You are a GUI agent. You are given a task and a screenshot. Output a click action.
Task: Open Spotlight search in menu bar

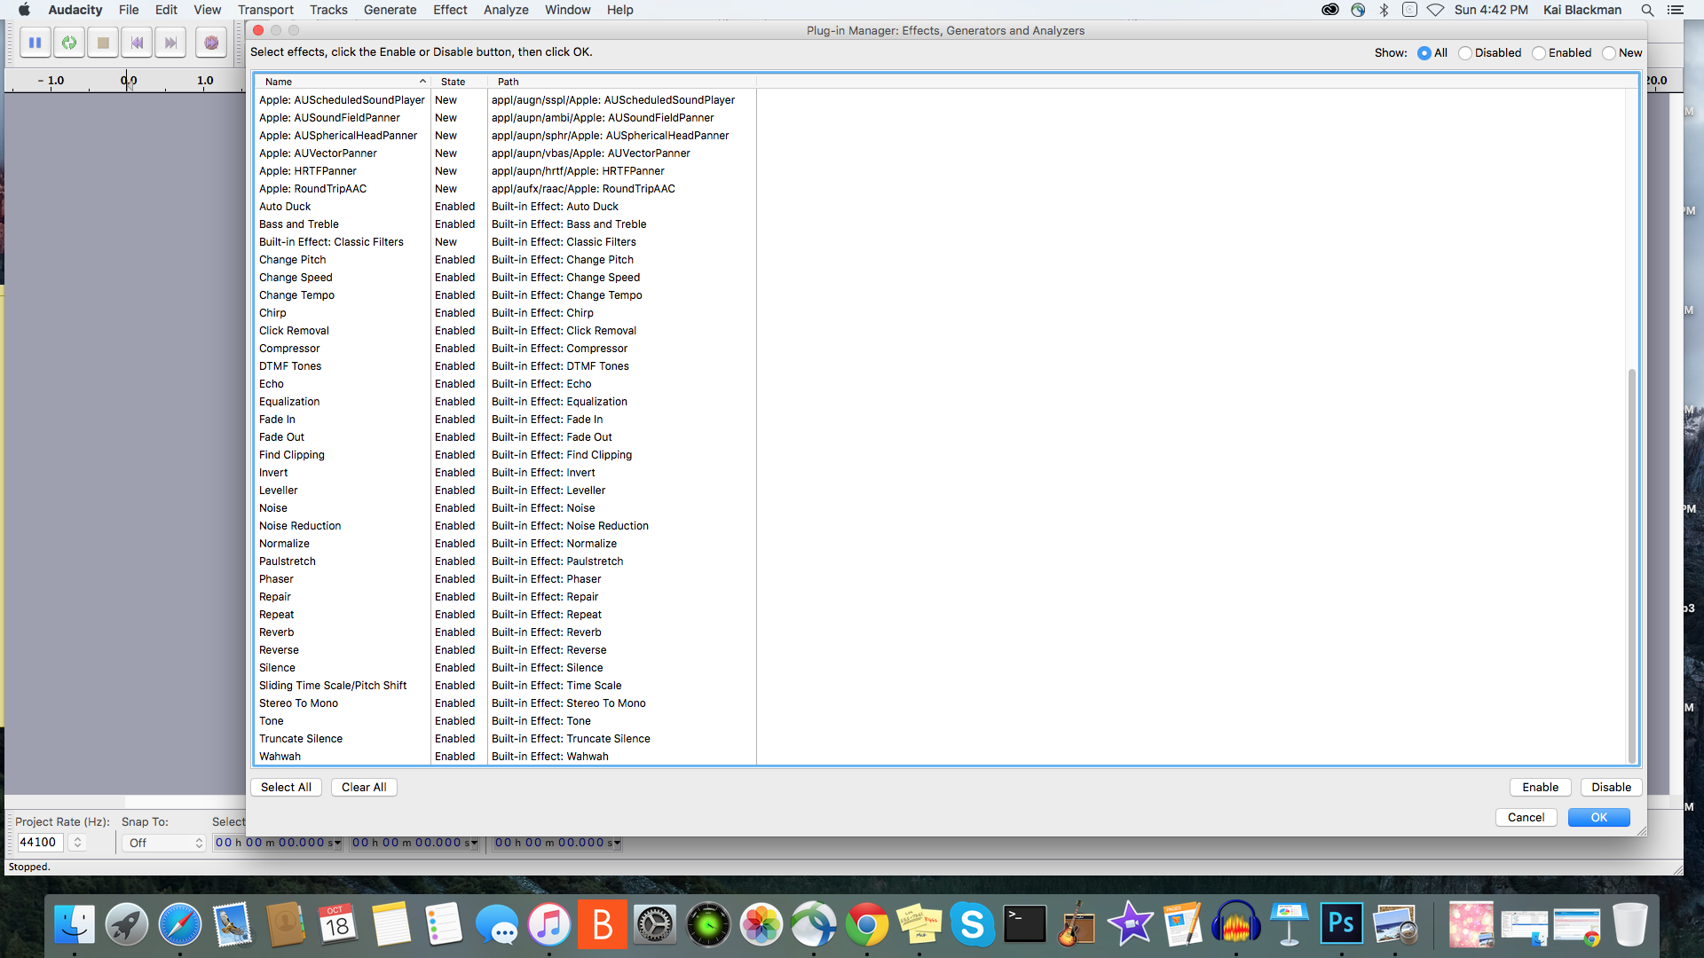tap(1647, 10)
